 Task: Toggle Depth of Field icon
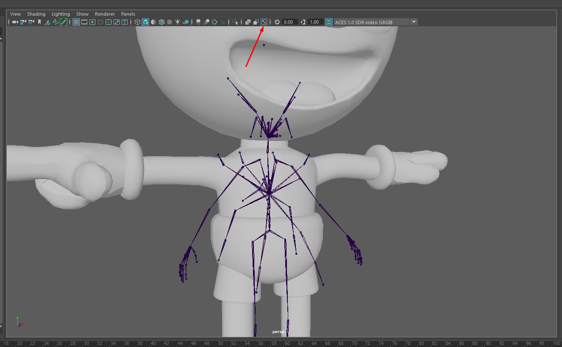tap(223, 22)
